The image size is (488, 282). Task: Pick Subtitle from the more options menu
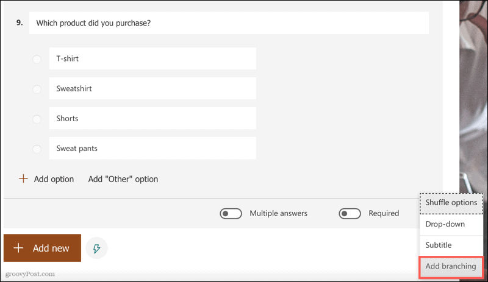pos(438,245)
